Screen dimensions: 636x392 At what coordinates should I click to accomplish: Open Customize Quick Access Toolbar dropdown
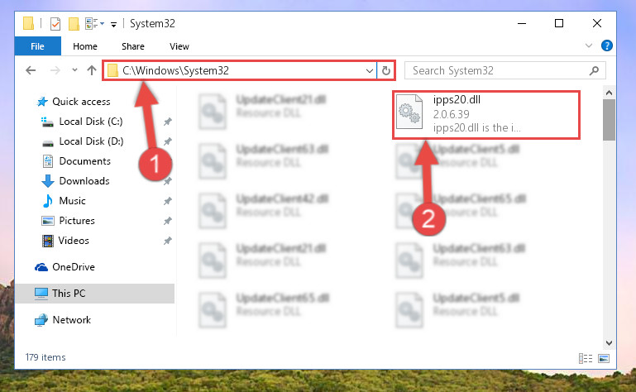(x=114, y=25)
